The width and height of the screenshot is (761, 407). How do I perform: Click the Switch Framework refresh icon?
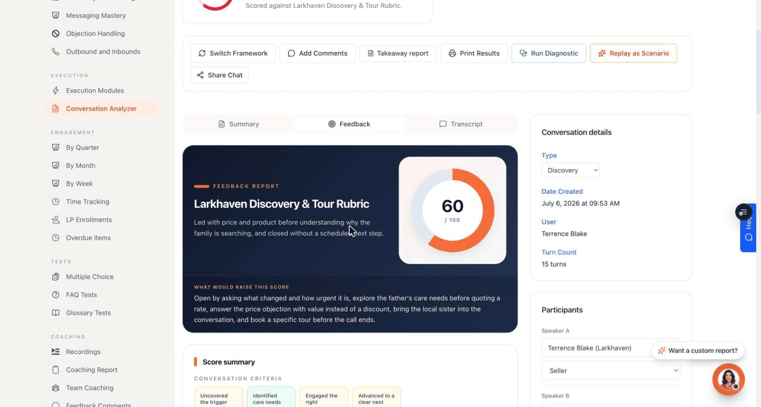202,53
